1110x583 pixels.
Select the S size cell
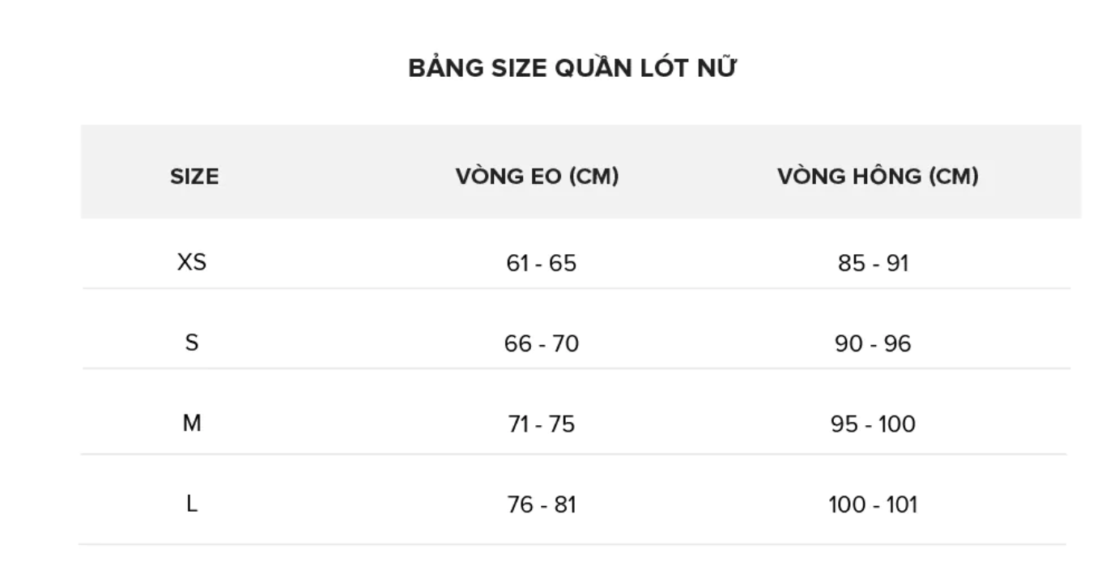[192, 343]
